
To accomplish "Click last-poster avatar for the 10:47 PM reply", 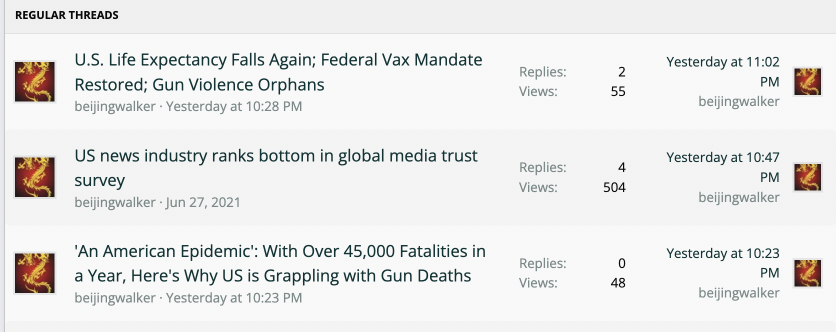I will coord(807,177).
